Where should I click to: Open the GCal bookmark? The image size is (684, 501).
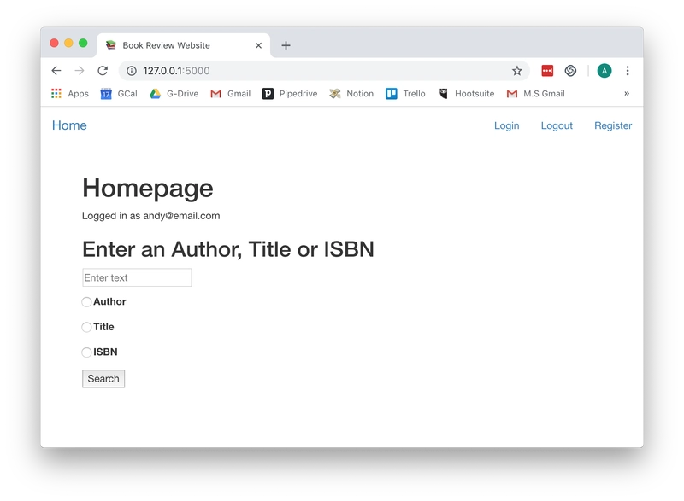click(119, 94)
